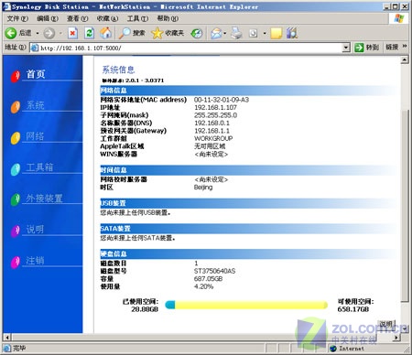Go to 首页 in the sidebar
The width and height of the screenshot is (412, 355).
coord(36,74)
